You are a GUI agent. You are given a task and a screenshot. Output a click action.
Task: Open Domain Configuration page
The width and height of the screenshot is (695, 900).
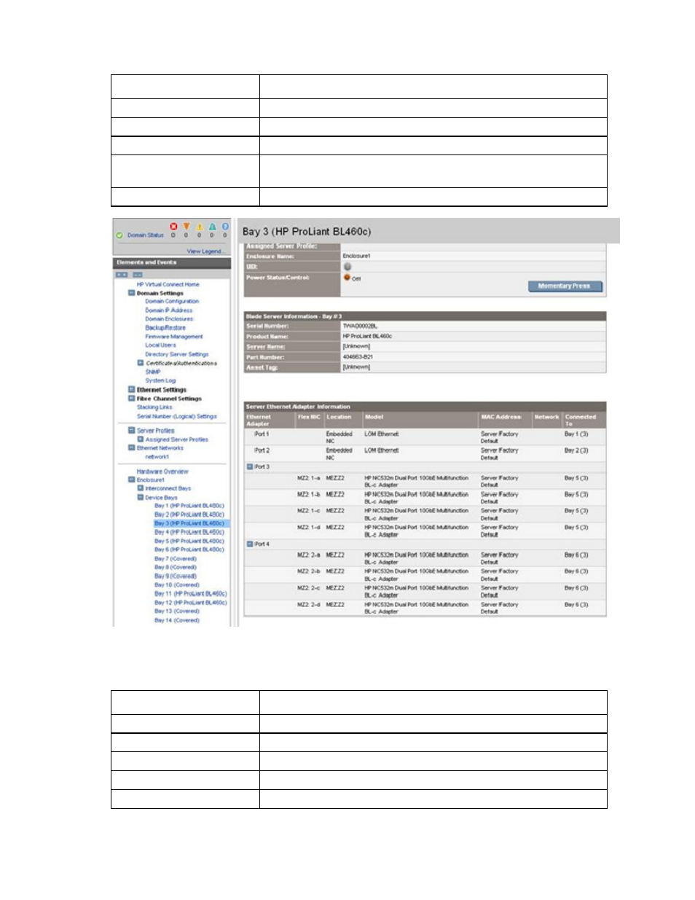172,301
